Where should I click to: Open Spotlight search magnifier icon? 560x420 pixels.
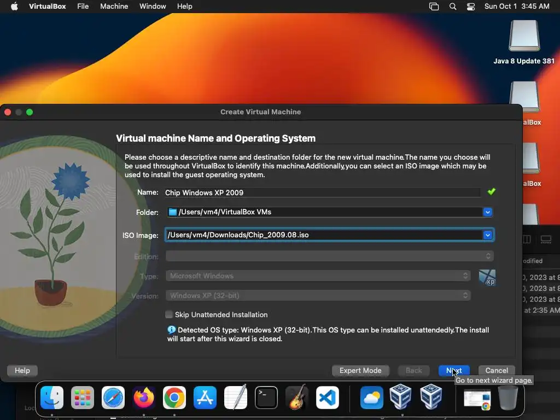[x=452, y=7]
